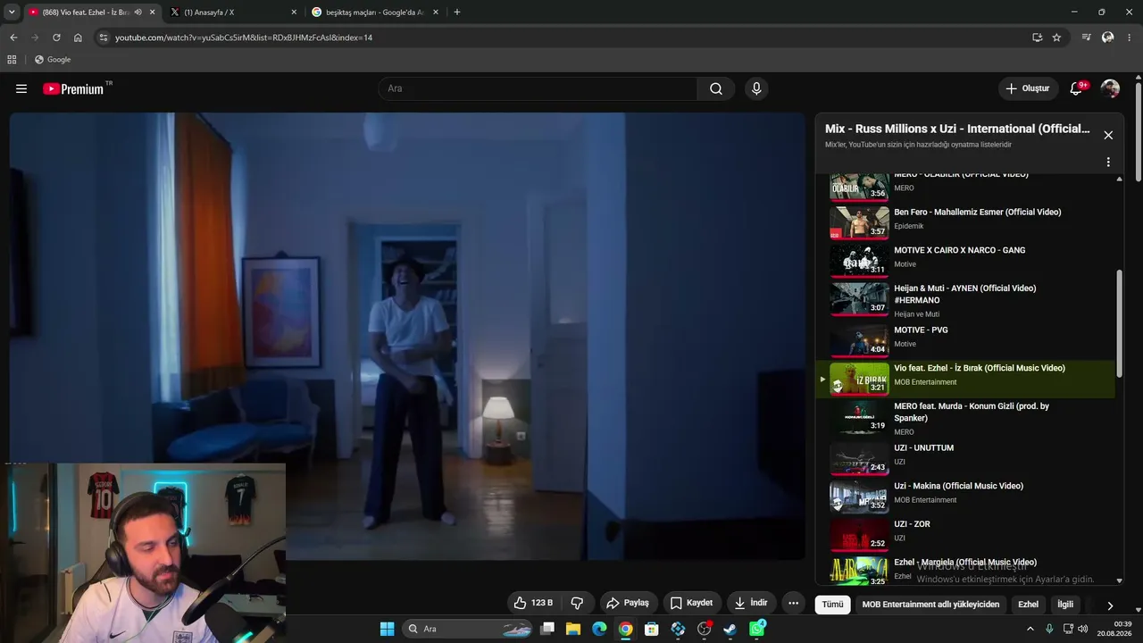Viewport: 1143px width, 643px height.
Task: Open Chrome media controls icon
Action: point(1086,38)
